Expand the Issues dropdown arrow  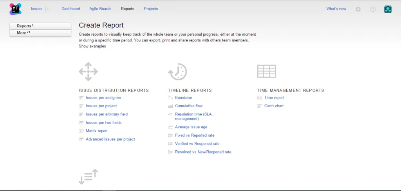[x=47, y=9]
